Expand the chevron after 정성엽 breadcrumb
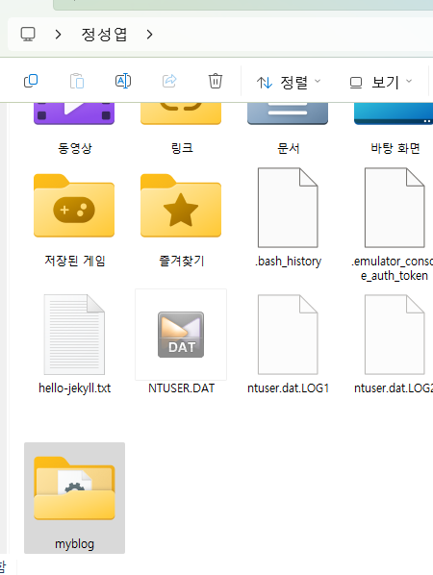The width and height of the screenshot is (433, 575). pyautogui.click(x=149, y=35)
